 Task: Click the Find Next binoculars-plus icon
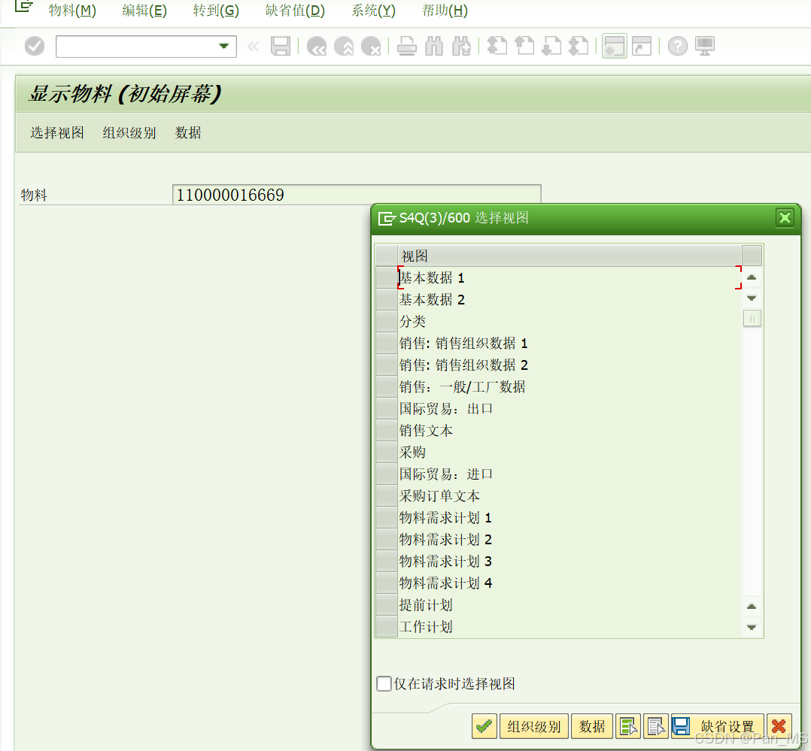[461, 47]
